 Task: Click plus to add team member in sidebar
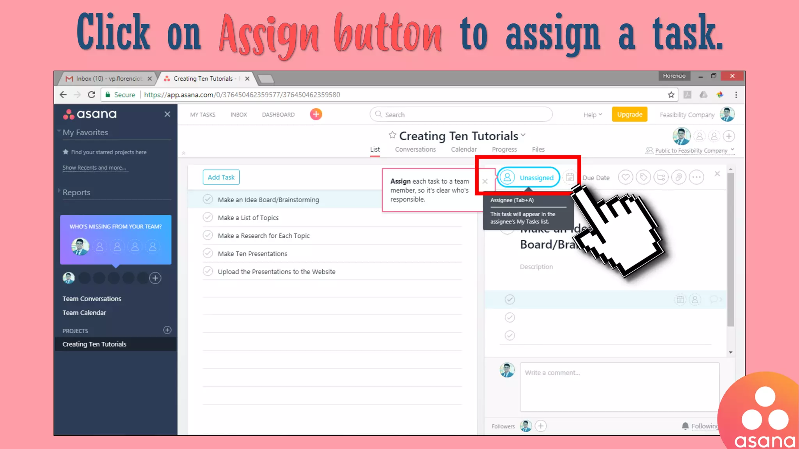point(155,278)
